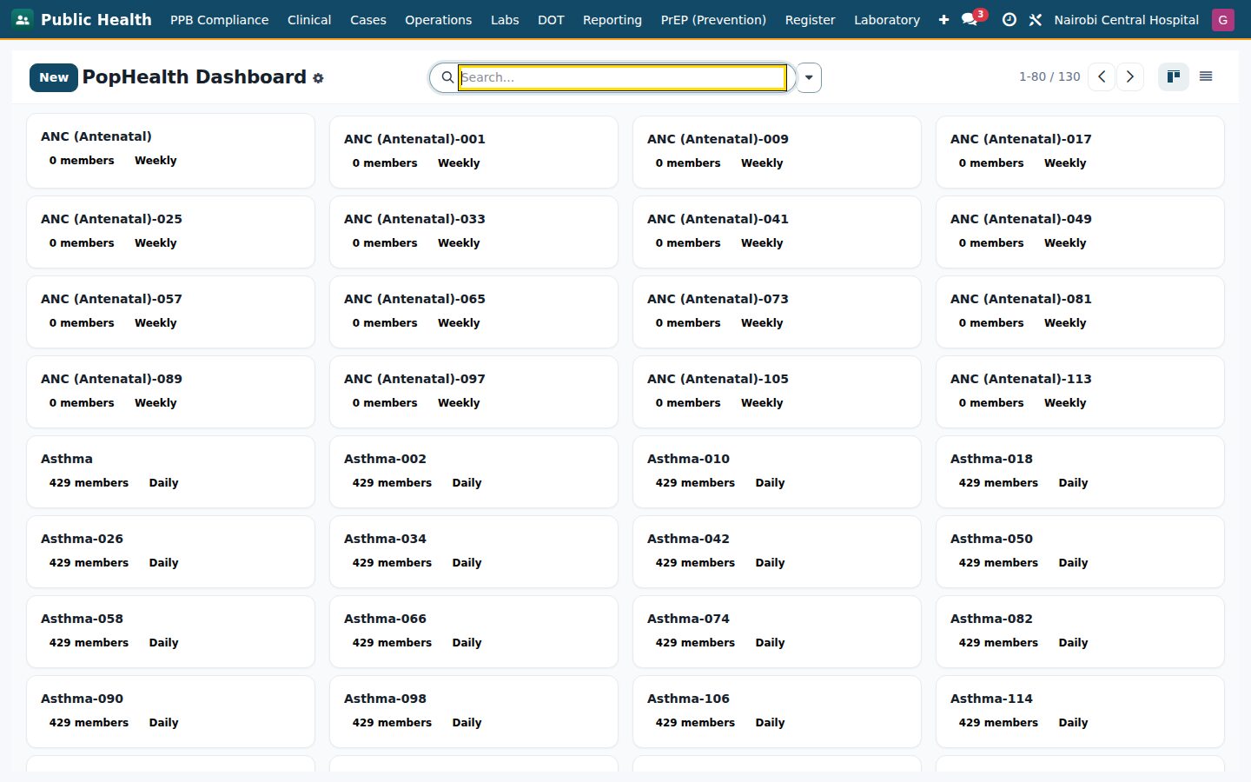This screenshot has width=1251, height=782.
Task: Open the Cases menu
Action: pyautogui.click(x=368, y=19)
